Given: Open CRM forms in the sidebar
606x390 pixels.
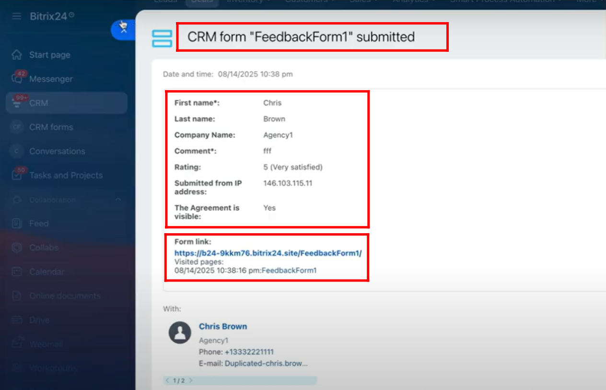Looking at the screenshot, I should pyautogui.click(x=51, y=127).
